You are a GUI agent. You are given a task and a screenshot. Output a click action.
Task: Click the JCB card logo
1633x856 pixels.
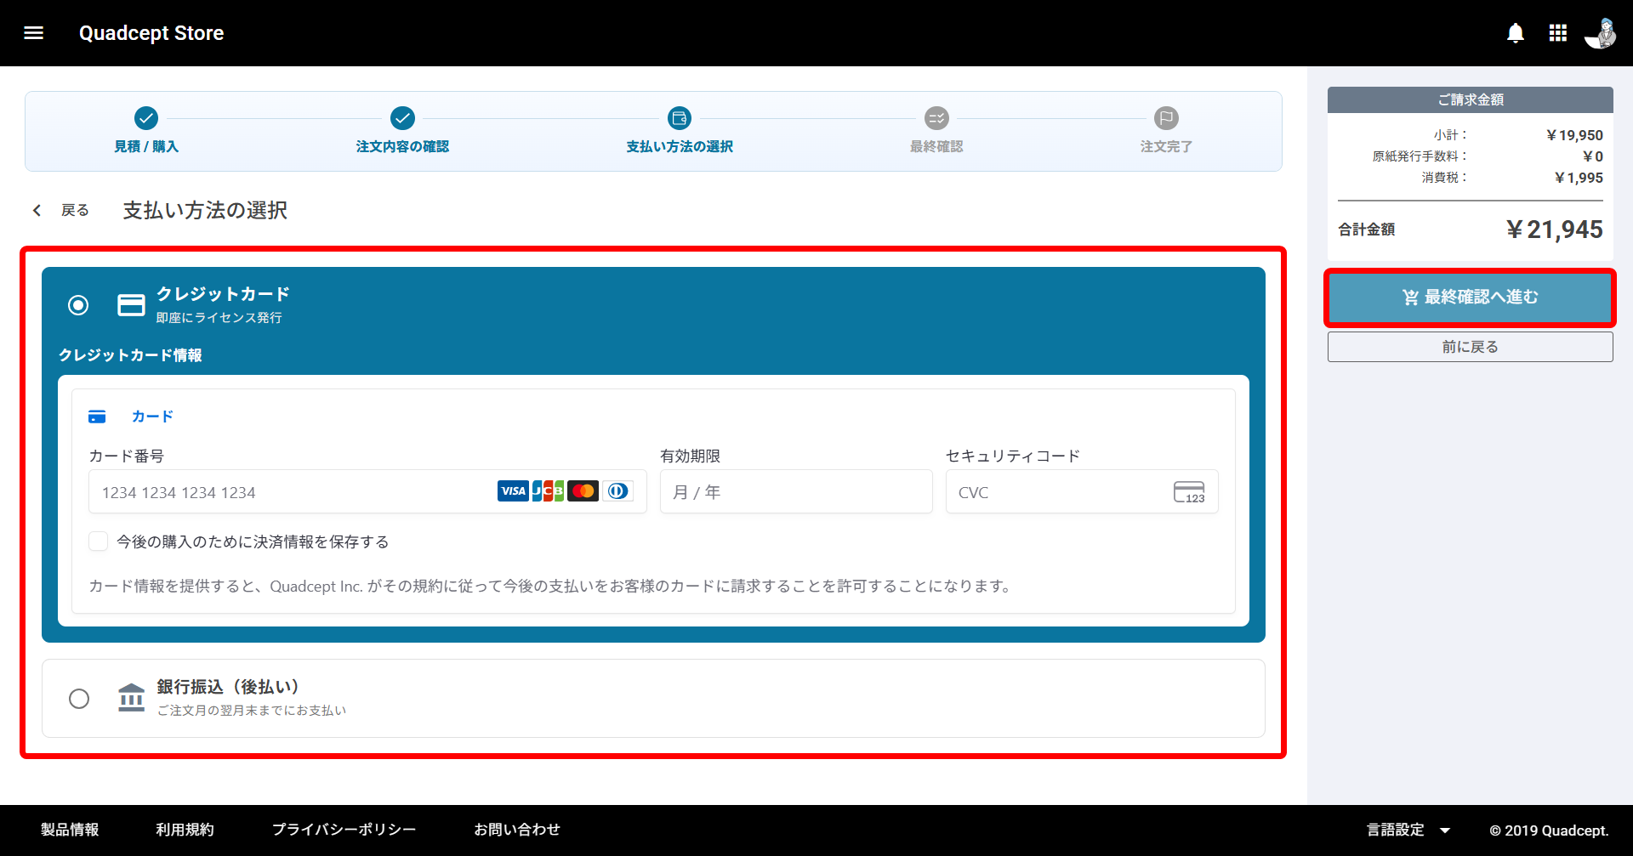548,491
